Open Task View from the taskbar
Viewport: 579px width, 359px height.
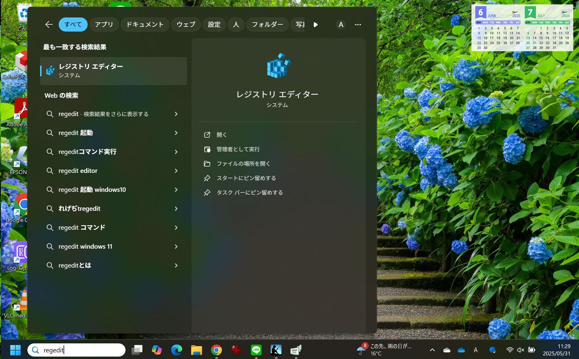137,350
